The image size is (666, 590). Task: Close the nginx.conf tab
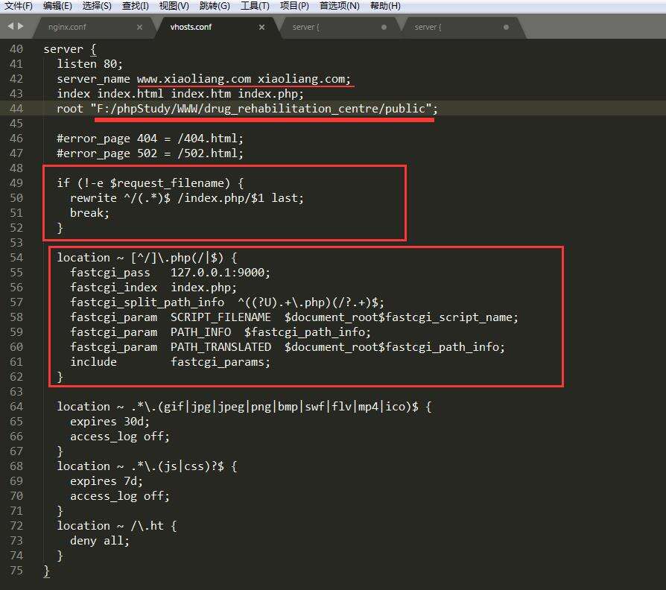(x=139, y=28)
